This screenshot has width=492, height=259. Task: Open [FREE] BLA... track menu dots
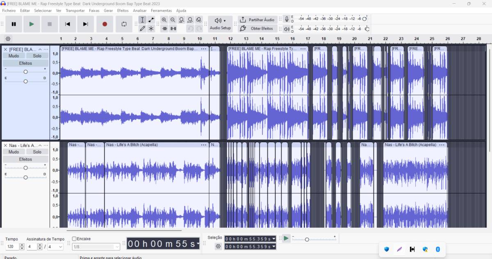point(46,49)
